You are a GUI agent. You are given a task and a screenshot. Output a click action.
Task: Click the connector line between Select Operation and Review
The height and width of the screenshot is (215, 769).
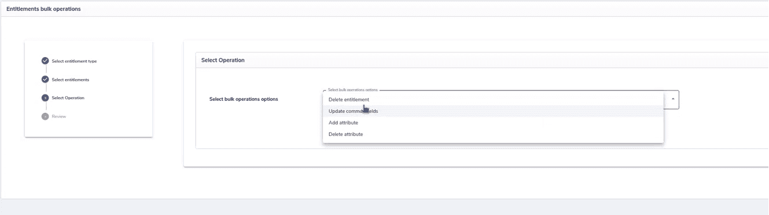45,107
